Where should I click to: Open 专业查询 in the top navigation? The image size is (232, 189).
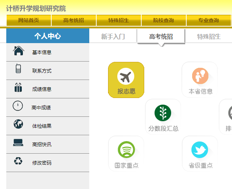(x=209, y=20)
